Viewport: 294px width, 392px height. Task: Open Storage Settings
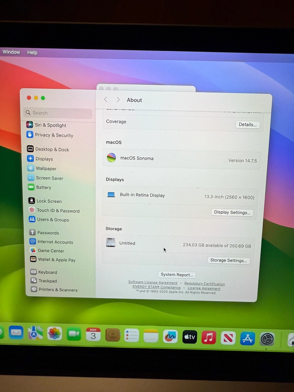[x=229, y=260]
